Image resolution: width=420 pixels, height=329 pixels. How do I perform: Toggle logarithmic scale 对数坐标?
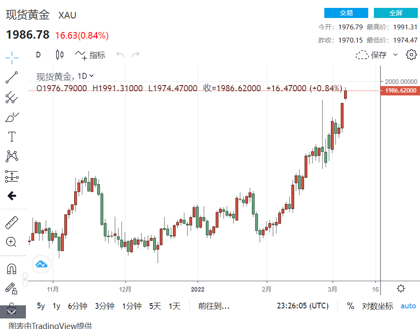pyautogui.click(x=377, y=306)
